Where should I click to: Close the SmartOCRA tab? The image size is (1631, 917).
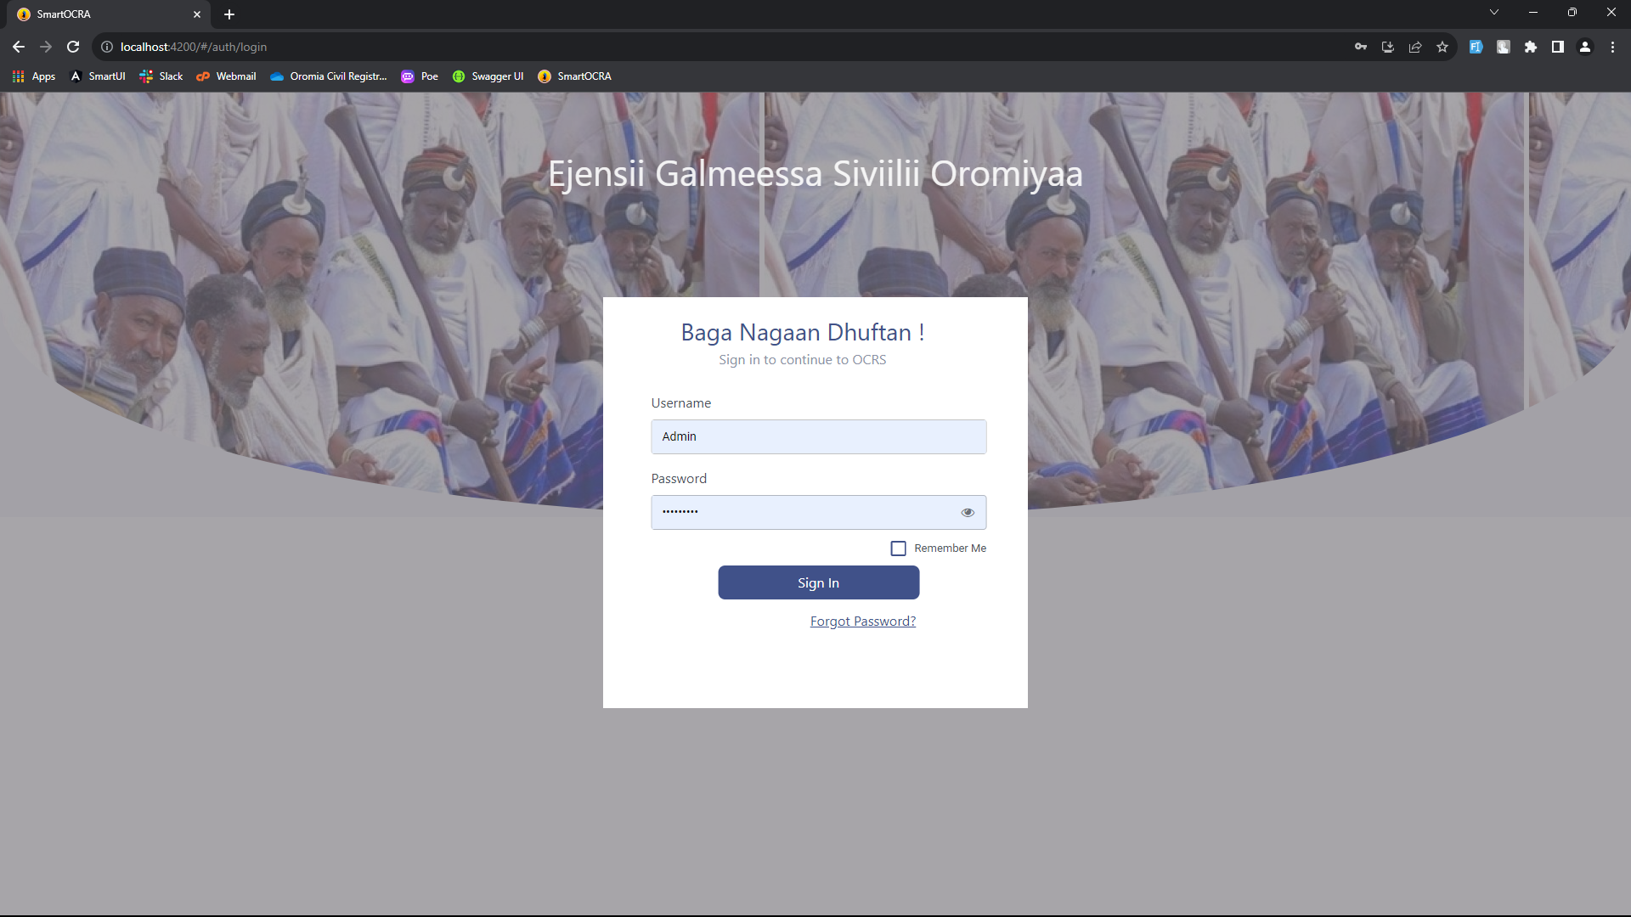pyautogui.click(x=197, y=14)
